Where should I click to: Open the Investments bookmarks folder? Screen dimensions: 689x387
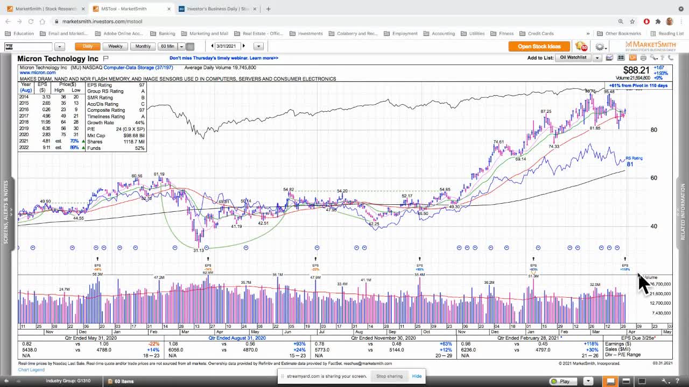click(x=306, y=33)
